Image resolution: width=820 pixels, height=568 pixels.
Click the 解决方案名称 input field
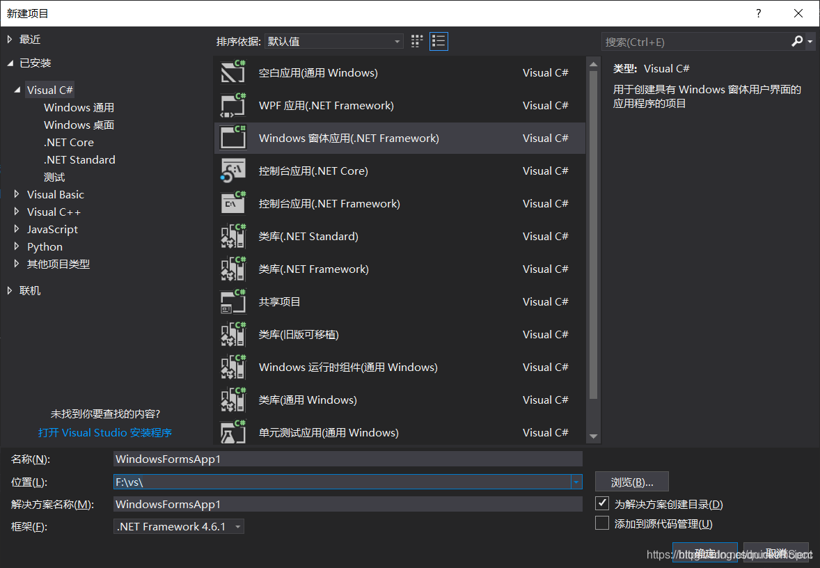click(348, 504)
